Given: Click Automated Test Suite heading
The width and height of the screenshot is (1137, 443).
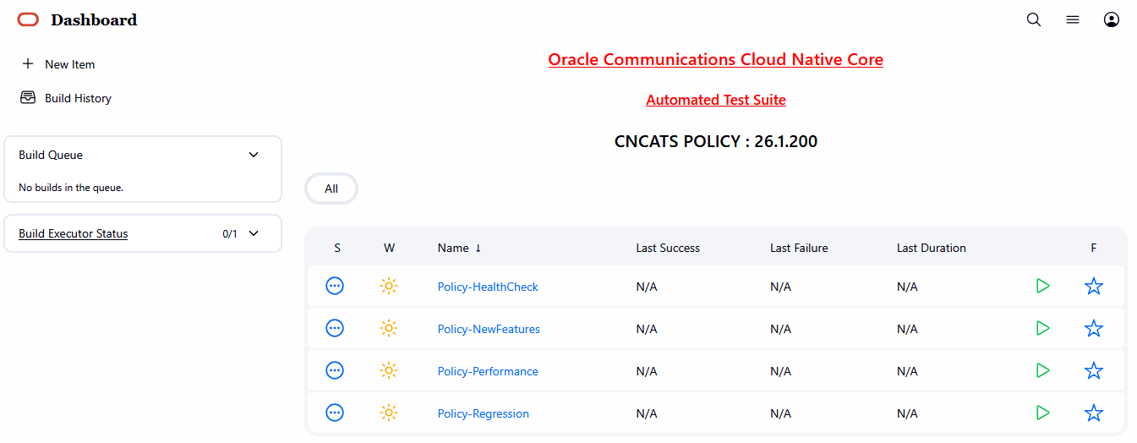Looking at the screenshot, I should coord(716,100).
